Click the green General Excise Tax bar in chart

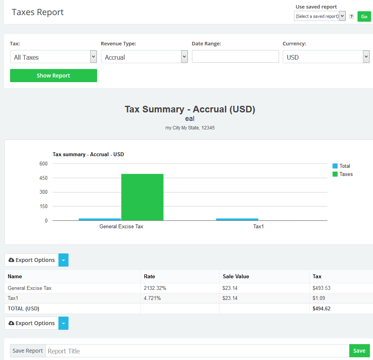point(142,197)
